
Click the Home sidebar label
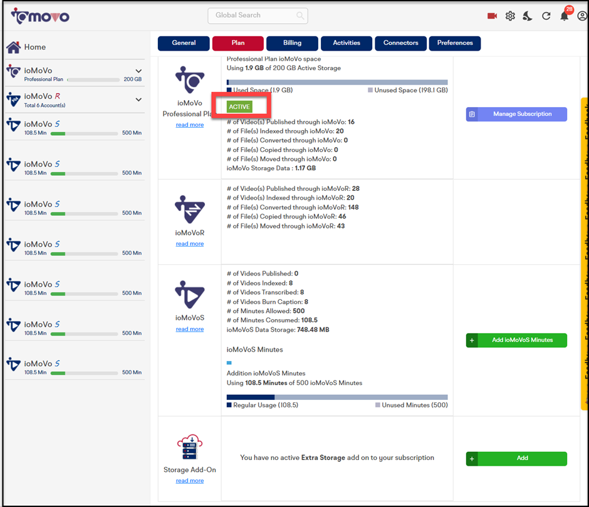(x=35, y=48)
